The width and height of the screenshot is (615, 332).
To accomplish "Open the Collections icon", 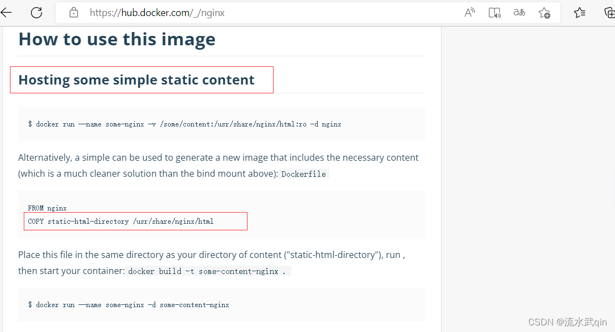I will pos(609,13).
